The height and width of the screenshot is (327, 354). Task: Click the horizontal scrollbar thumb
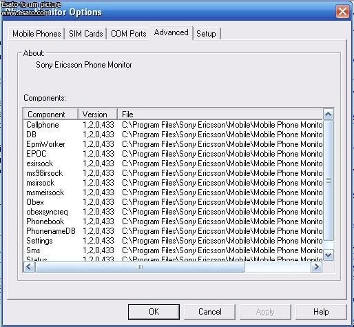(x=140, y=267)
